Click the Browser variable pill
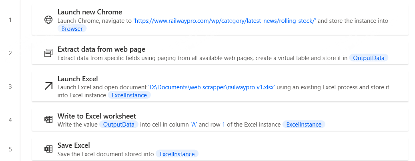 click(72, 28)
